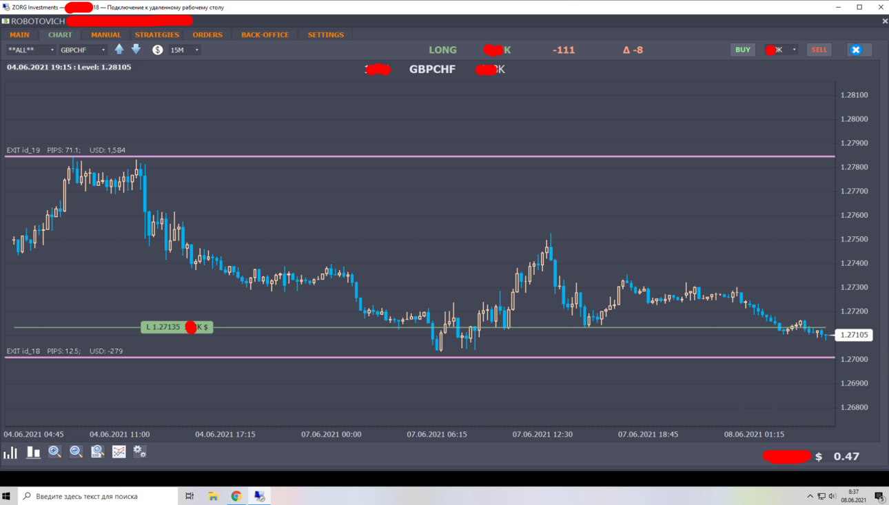
Task: Switch to the MANUAL tab
Action: pos(105,34)
